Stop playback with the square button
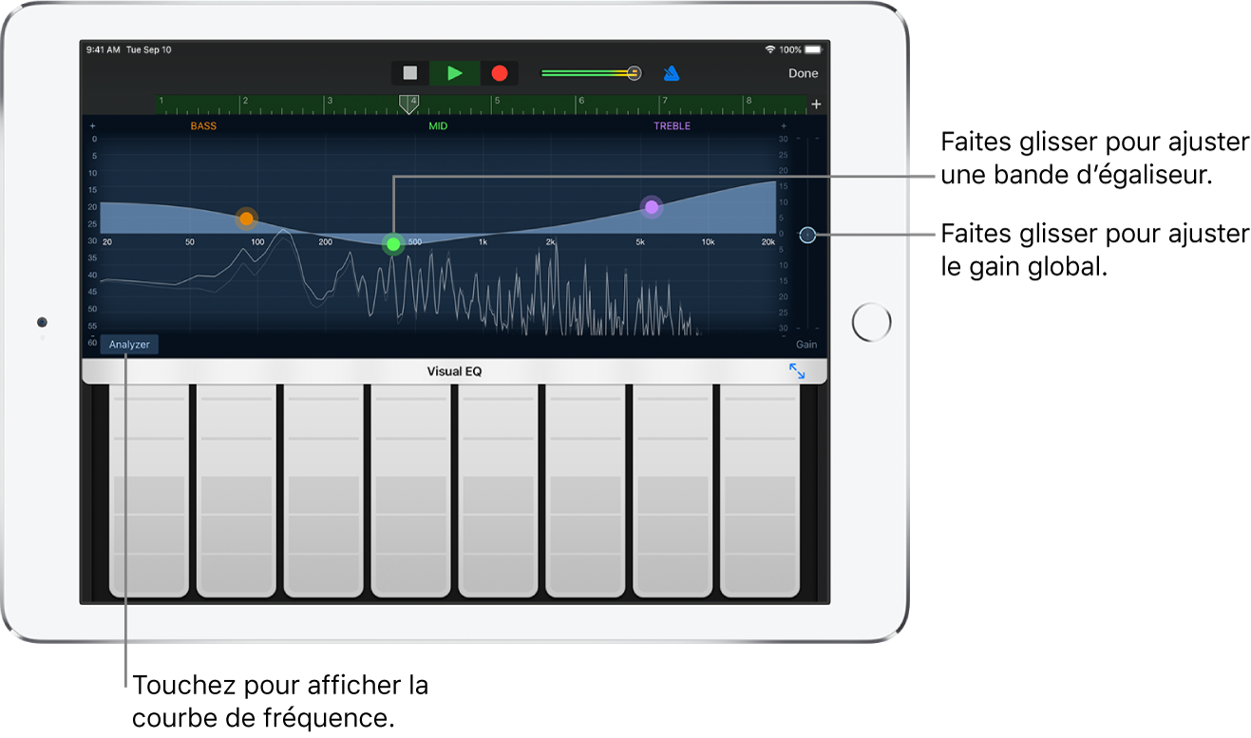Screen dimensions: 1251x738 pyautogui.click(x=410, y=73)
